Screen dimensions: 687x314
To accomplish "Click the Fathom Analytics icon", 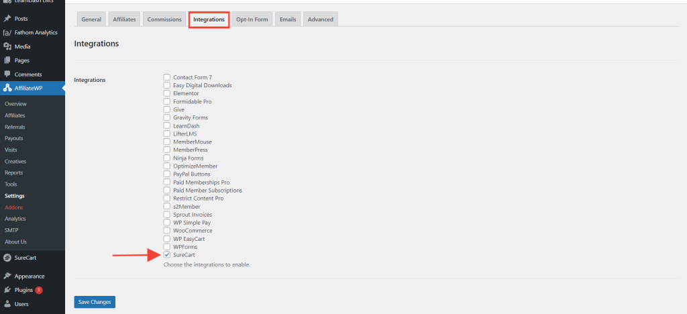I will pos(7,33).
